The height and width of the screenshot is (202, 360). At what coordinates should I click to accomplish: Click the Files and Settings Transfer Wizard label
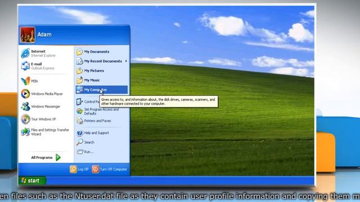(x=50, y=132)
